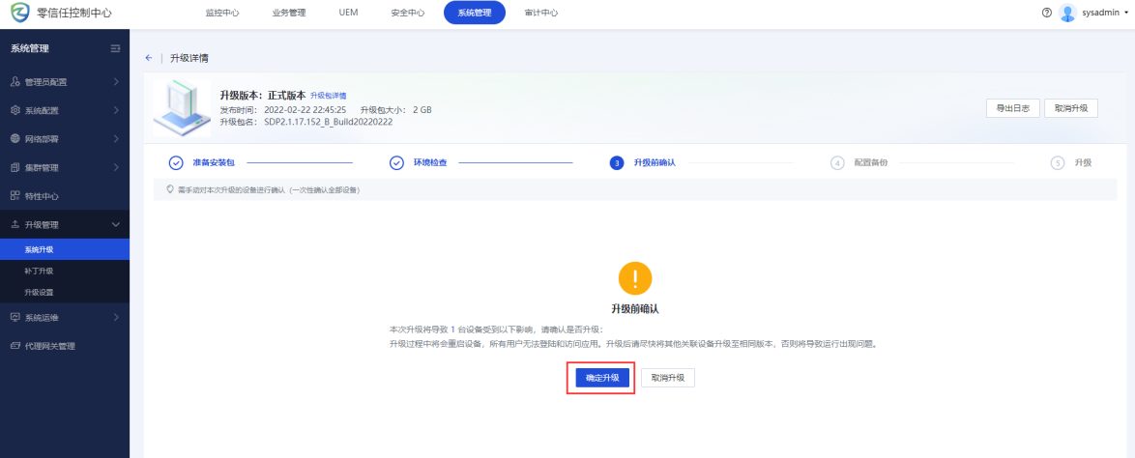This screenshot has width=1135, height=458.
Task: Click the sysadmin user avatar icon
Action: pos(1067,13)
